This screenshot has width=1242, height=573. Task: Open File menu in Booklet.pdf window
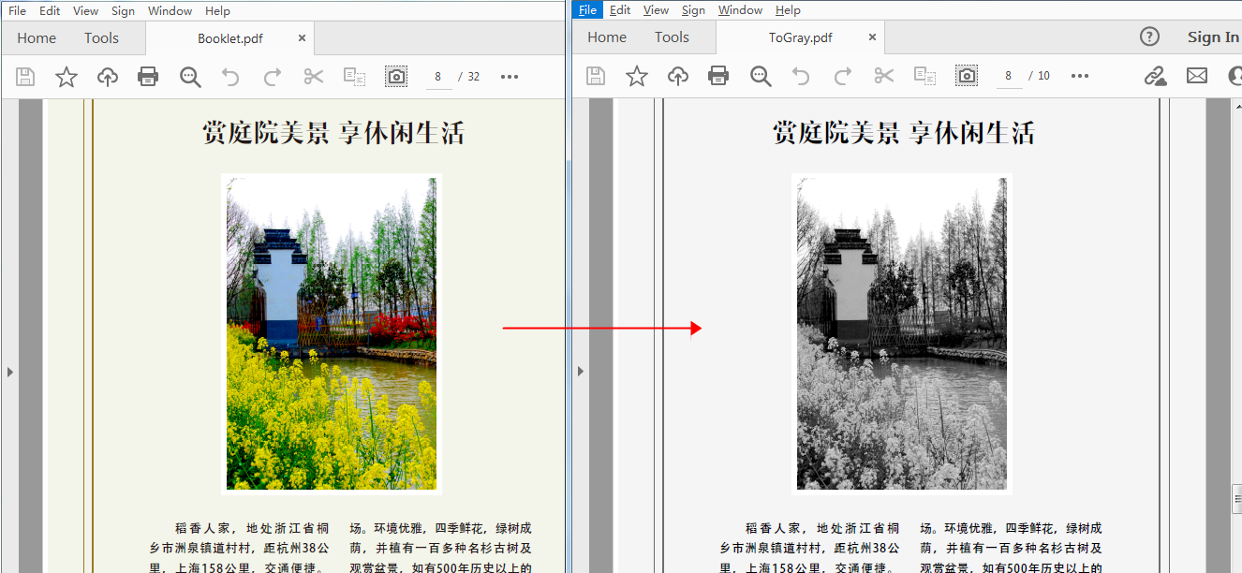[17, 11]
